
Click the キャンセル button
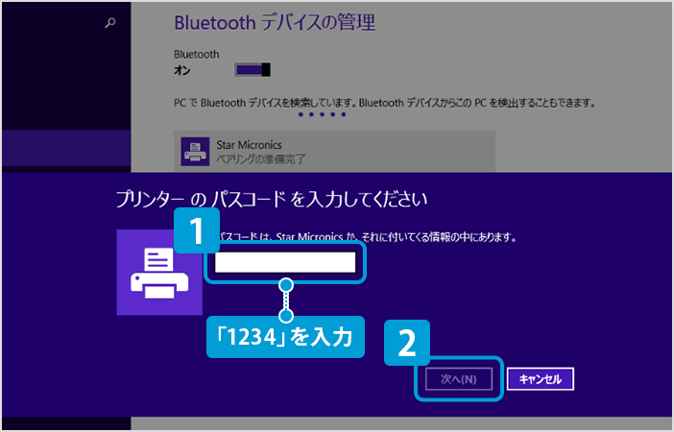coord(541,379)
